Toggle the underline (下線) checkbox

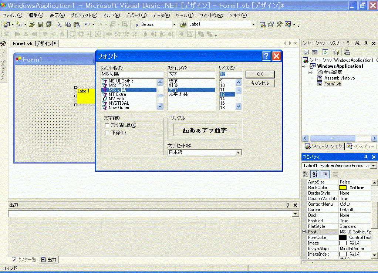click(x=107, y=133)
